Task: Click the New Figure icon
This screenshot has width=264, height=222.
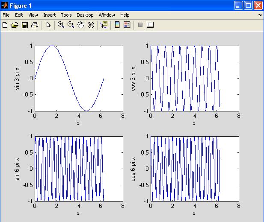Action: (5, 25)
